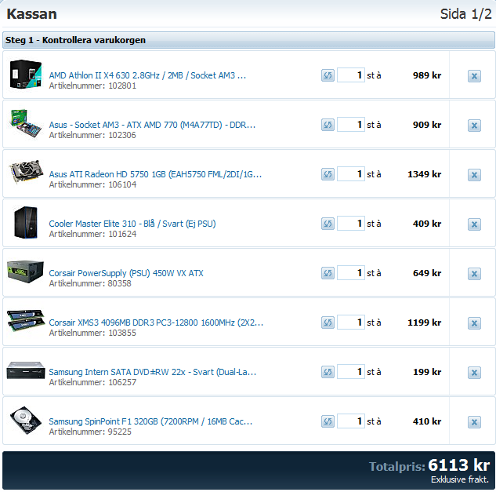Select text 'Artikelnummer: 102801'
The height and width of the screenshot is (492, 496).
92,86
